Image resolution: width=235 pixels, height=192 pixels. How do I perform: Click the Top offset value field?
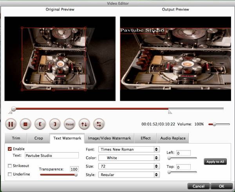pyautogui.click(x=183, y=167)
